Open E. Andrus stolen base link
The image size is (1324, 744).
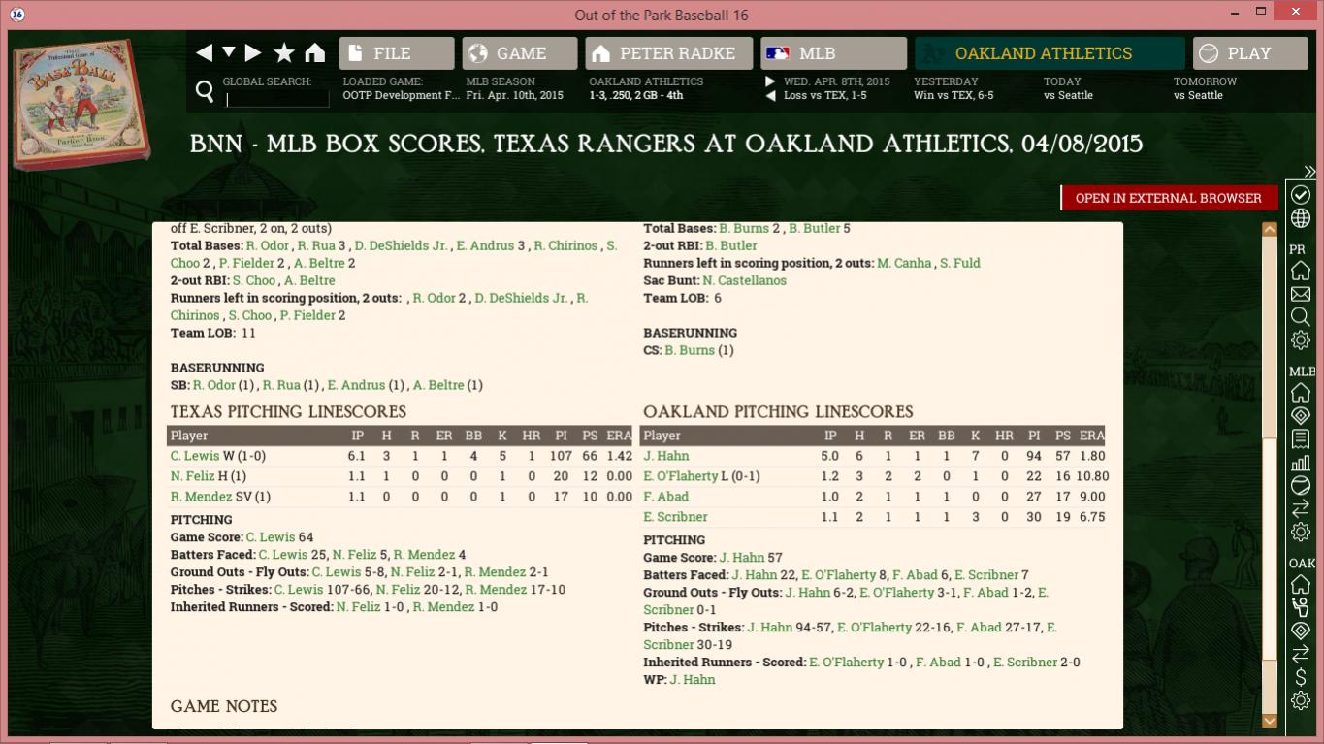point(356,385)
